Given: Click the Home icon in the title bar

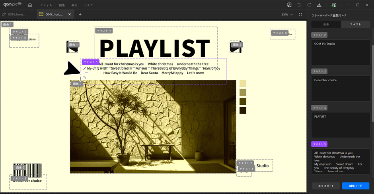Looking at the screenshot, I should tap(30, 5).
